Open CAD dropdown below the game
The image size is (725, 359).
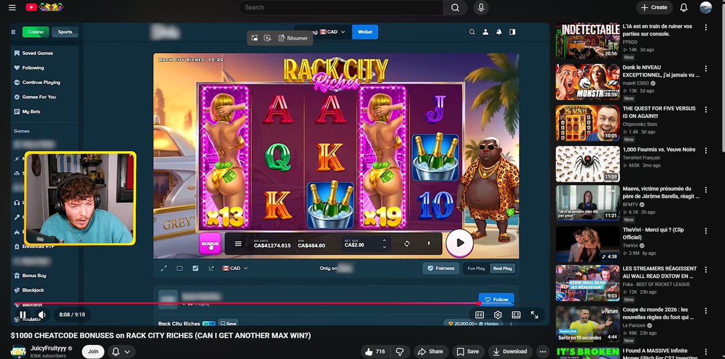(236, 268)
